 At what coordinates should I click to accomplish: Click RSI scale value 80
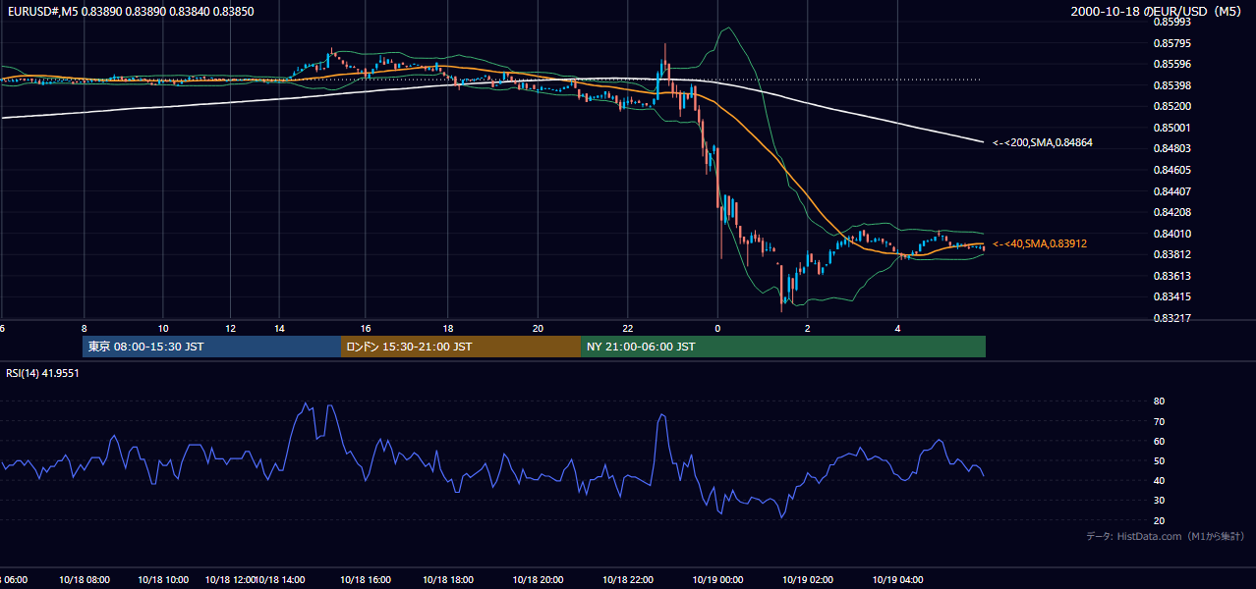(x=1159, y=402)
